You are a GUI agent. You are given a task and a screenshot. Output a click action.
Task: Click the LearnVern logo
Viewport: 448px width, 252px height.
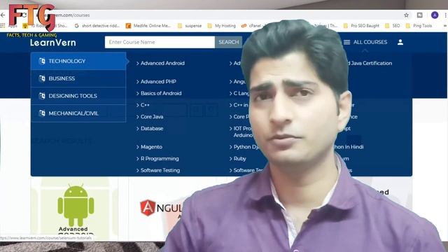click(x=53, y=43)
